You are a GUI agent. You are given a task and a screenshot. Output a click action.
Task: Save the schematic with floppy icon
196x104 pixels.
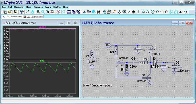[16, 12]
